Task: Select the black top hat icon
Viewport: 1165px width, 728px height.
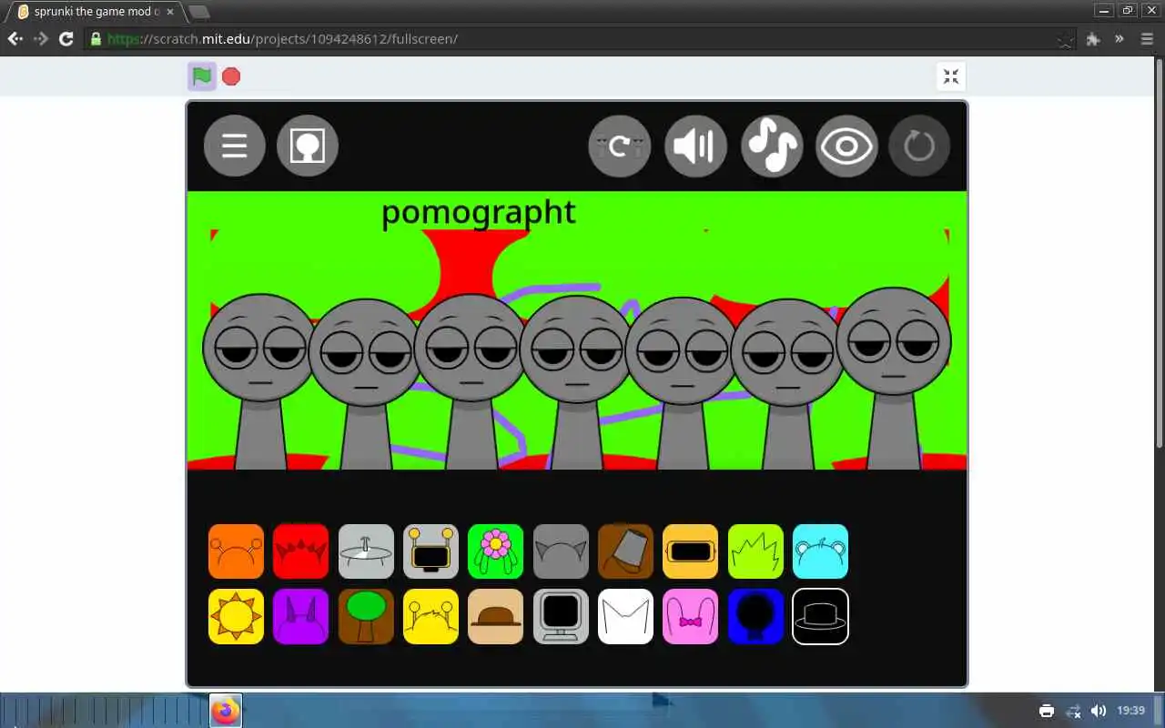Action: tap(820, 616)
